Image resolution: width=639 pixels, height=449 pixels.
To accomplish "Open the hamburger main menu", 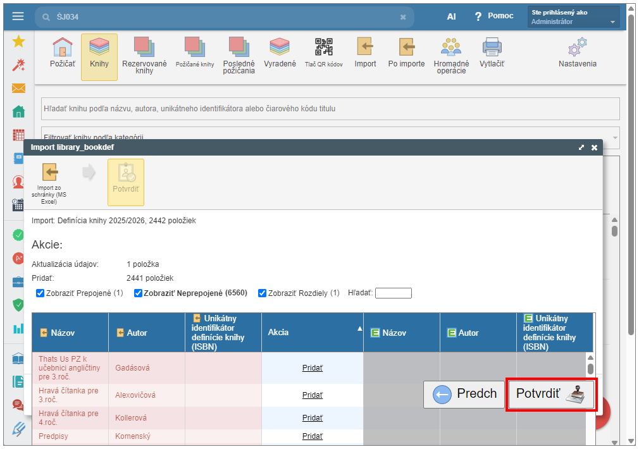I will [18, 16].
